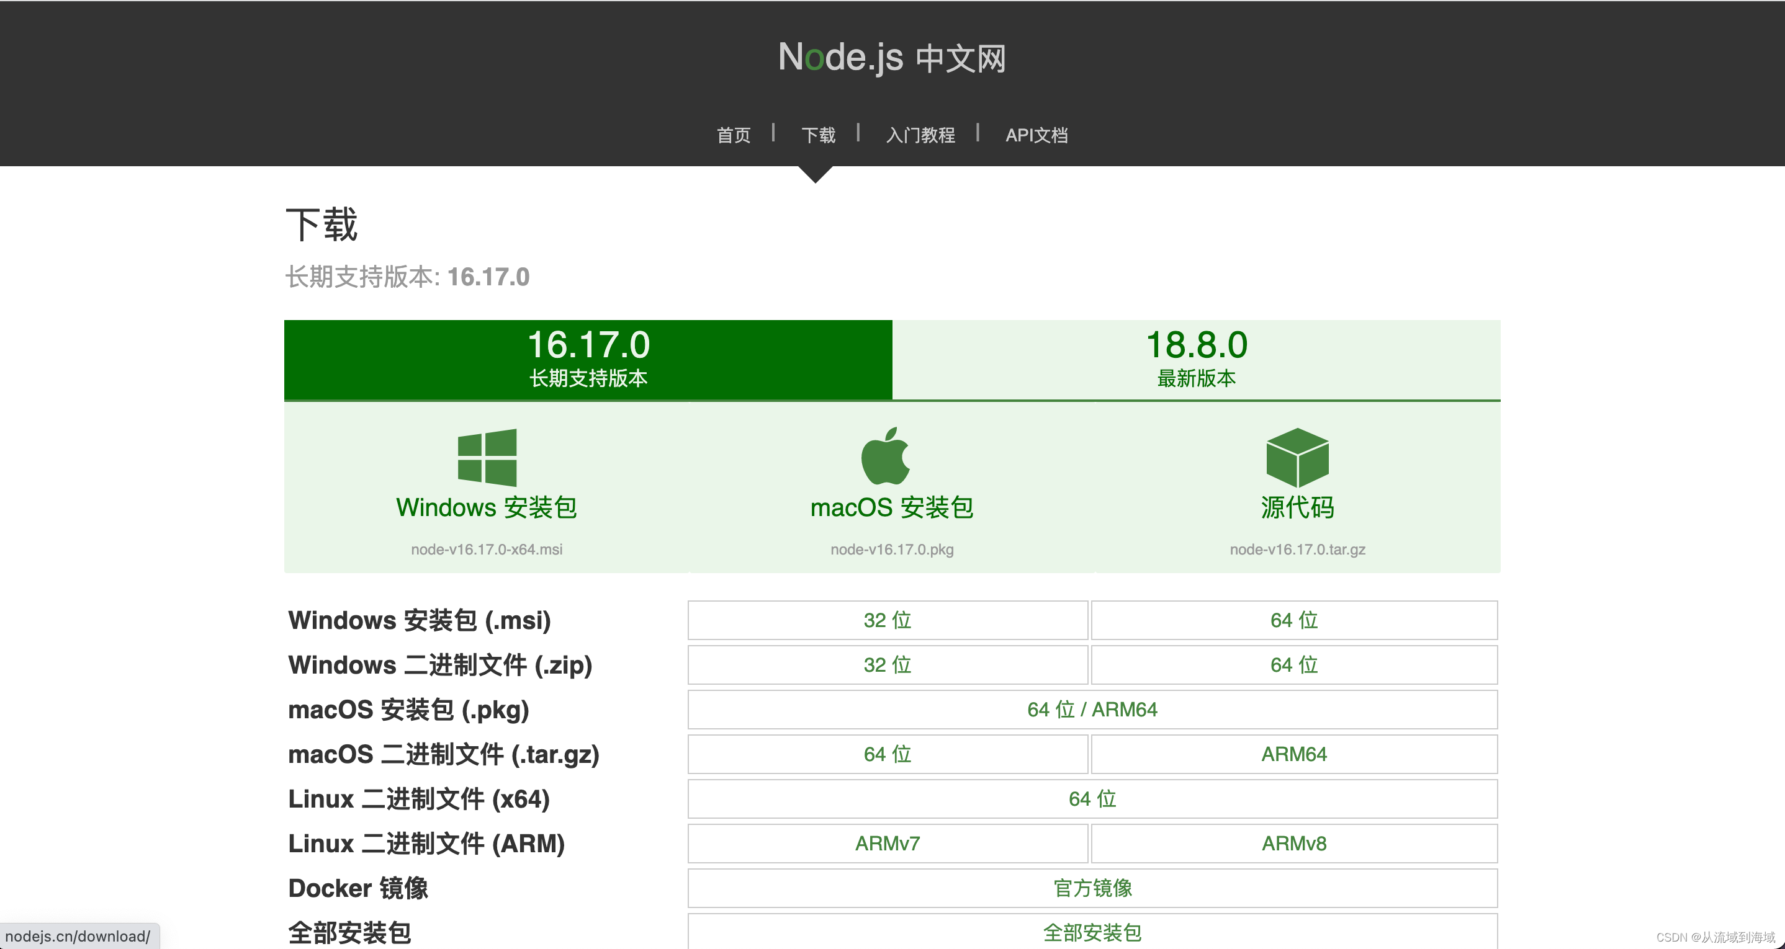
Task: Open the 首页 navigation item
Action: 733,135
